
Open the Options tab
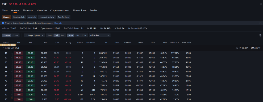click(15, 11)
